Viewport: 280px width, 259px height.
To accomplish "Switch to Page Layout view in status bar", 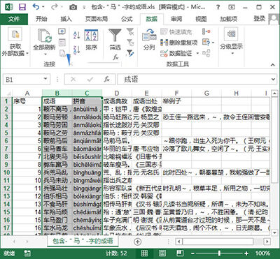I will click(162, 253).
